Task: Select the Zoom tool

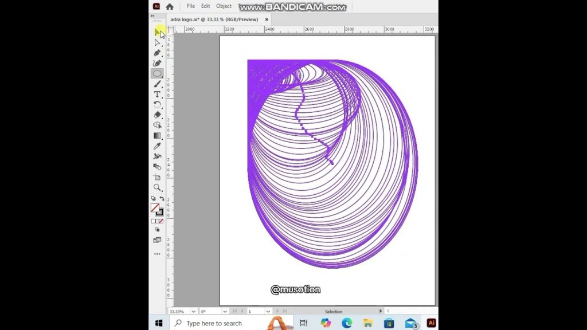Action: pyautogui.click(x=158, y=187)
